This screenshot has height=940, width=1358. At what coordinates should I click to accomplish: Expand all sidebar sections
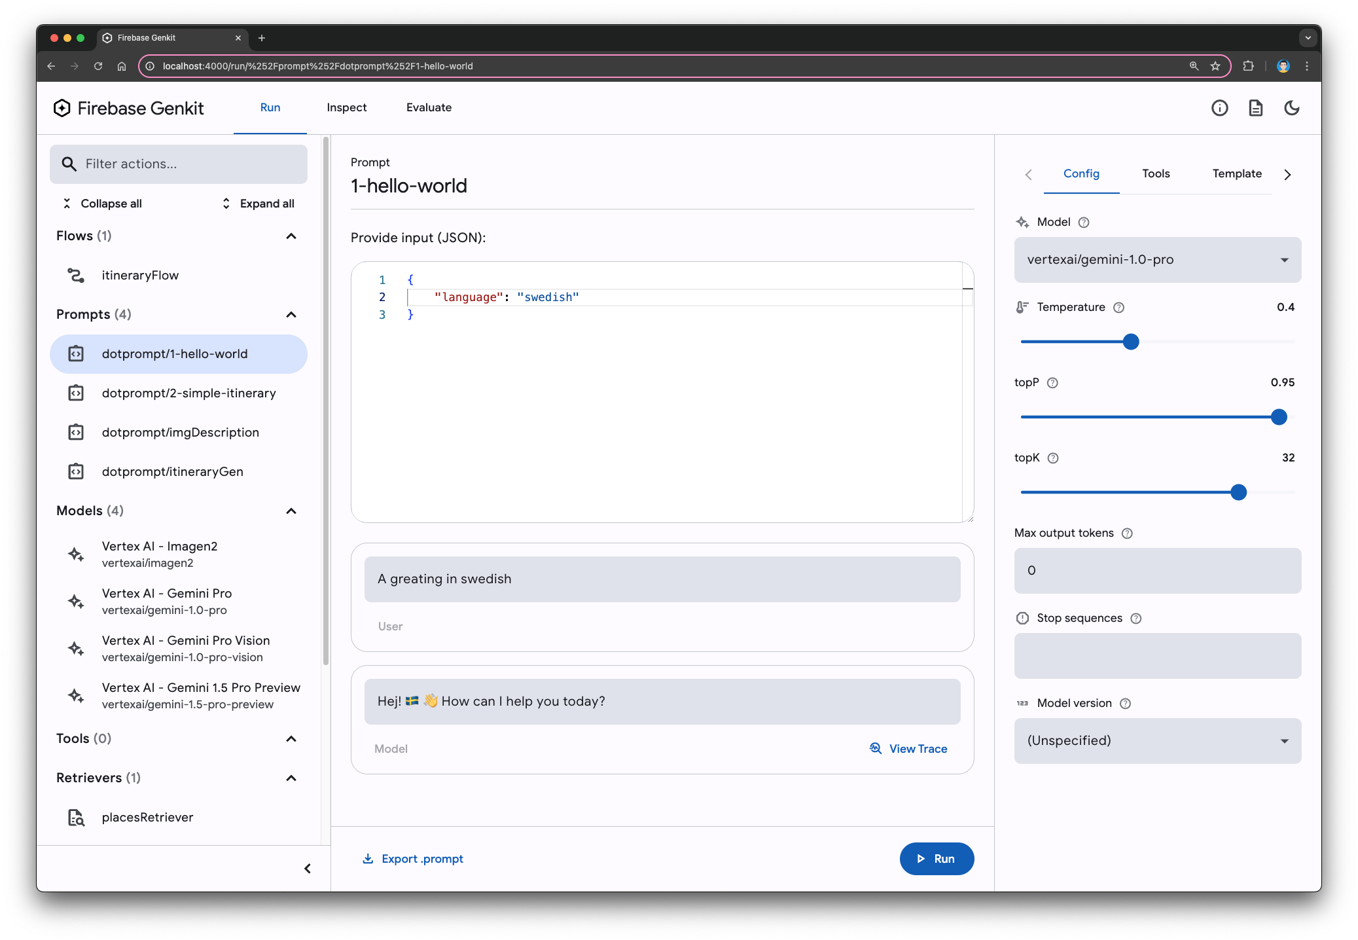pyautogui.click(x=257, y=204)
